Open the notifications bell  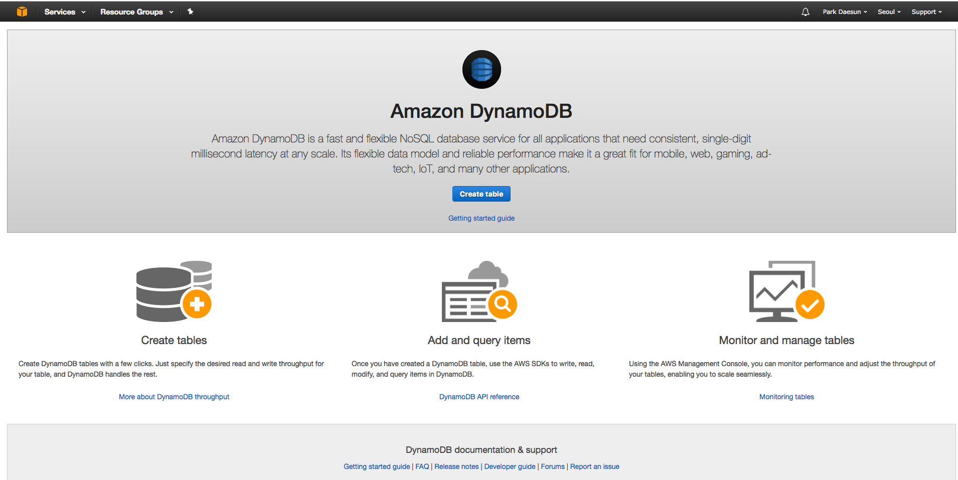805,11
